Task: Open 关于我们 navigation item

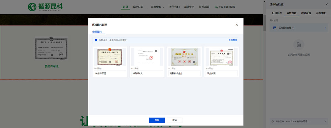Action: coord(174,7)
